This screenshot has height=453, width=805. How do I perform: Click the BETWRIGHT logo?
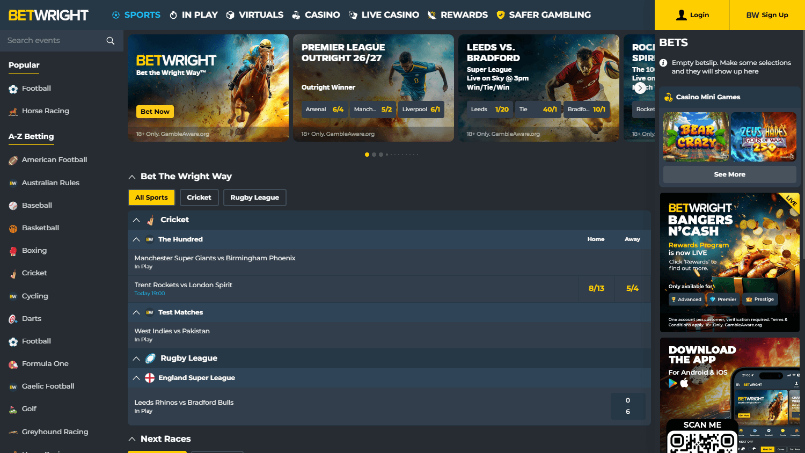[48, 15]
